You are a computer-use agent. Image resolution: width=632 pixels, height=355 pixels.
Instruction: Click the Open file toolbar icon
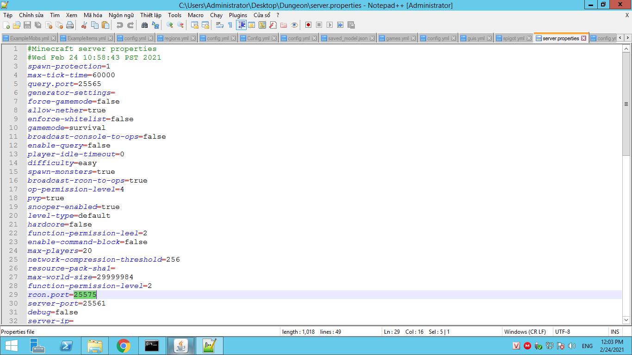pos(17,25)
